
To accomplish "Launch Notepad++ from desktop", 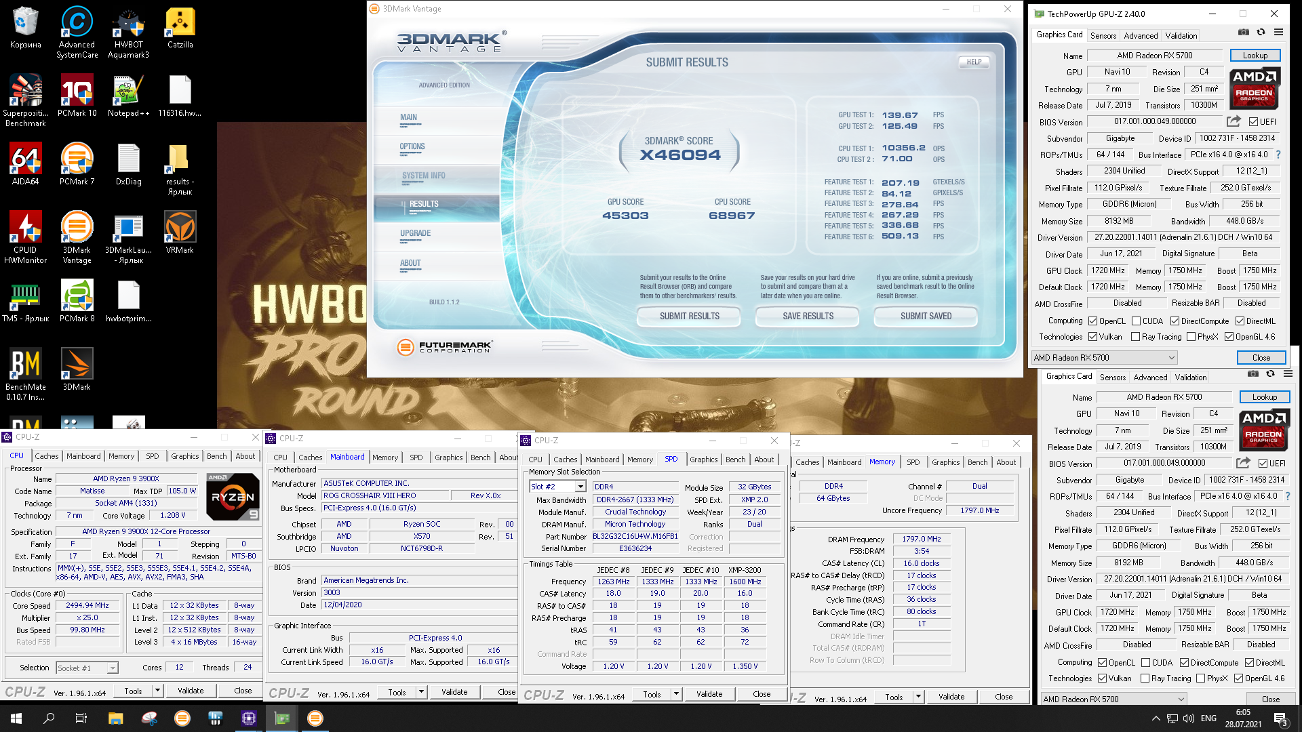I will 128,96.
